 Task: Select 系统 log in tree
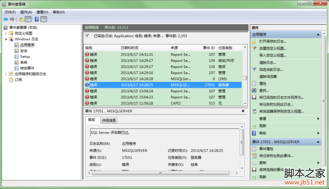(x=24, y=62)
